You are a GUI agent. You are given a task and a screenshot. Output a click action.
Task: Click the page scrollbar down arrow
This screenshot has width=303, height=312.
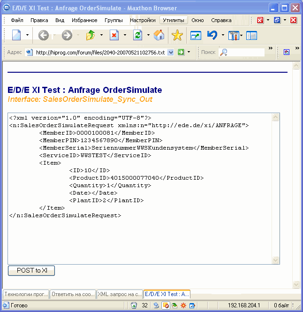(x=296, y=284)
